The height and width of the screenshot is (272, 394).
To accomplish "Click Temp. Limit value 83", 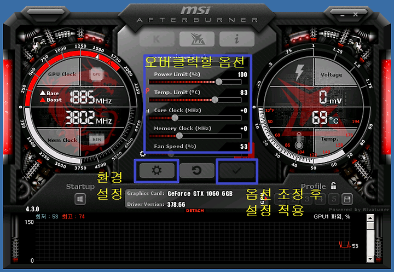I will [x=244, y=92].
